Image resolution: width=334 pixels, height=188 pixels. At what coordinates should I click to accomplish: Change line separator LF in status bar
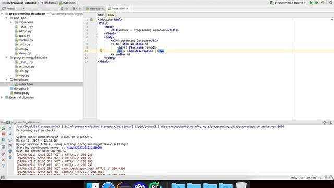click(x=302, y=178)
